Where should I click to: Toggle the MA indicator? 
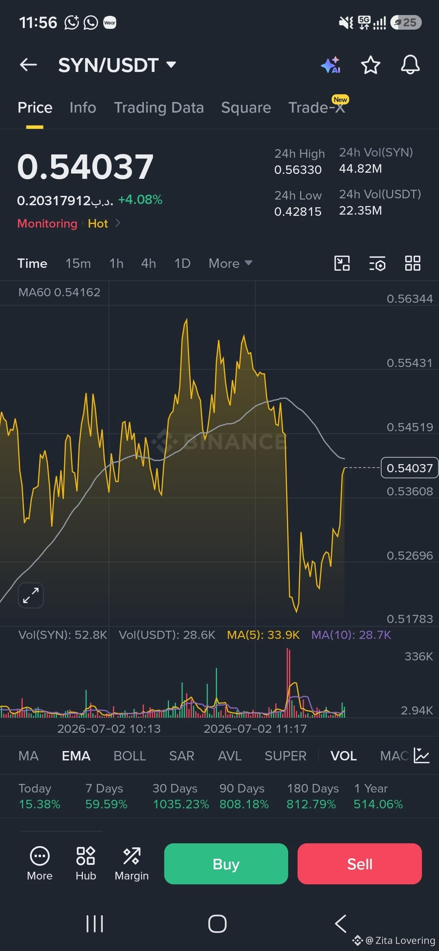click(28, 756)
